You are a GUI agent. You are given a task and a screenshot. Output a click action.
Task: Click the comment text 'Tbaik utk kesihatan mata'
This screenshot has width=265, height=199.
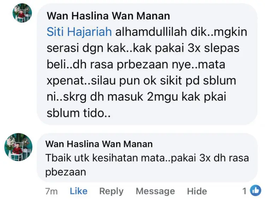pos(105,158)
